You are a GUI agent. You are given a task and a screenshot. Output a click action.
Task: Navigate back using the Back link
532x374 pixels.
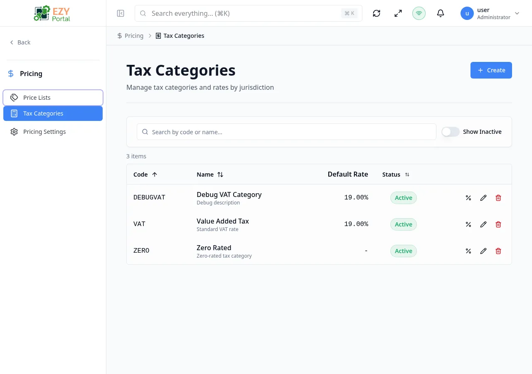click(20, 42)
